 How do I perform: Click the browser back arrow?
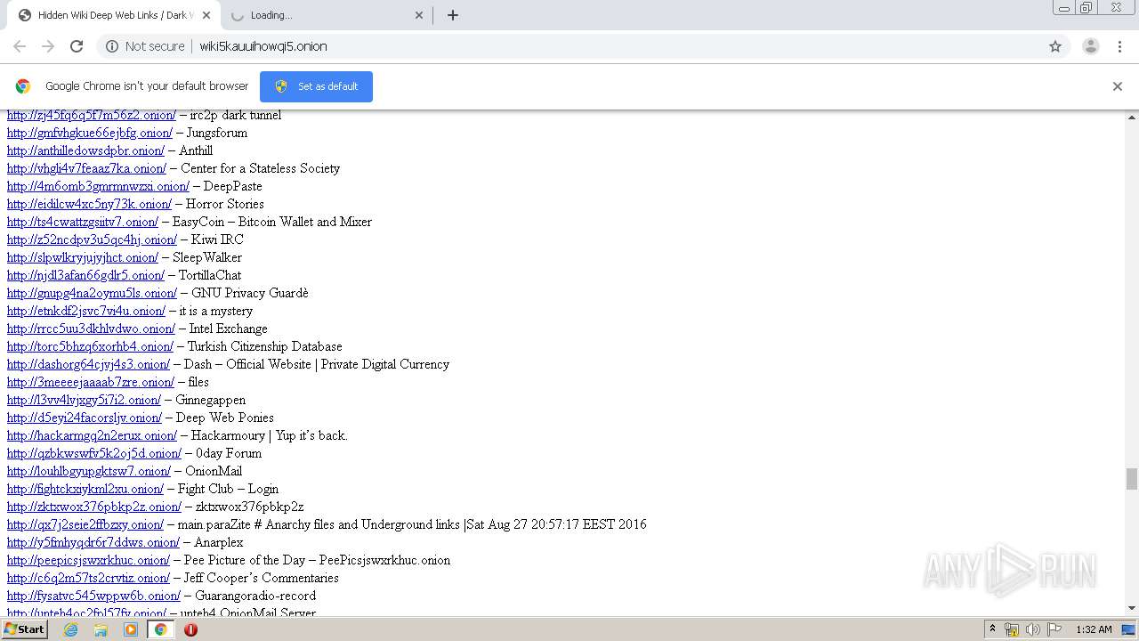point(20,46)
